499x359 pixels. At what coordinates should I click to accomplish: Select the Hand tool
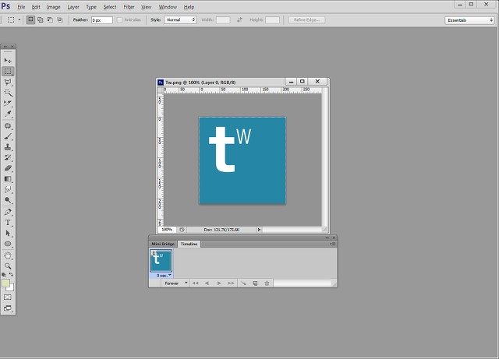point(8,255)
